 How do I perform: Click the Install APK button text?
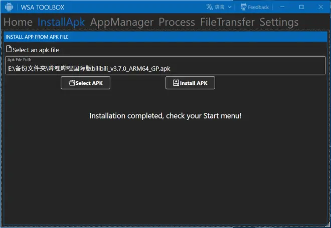click(194, 83)
